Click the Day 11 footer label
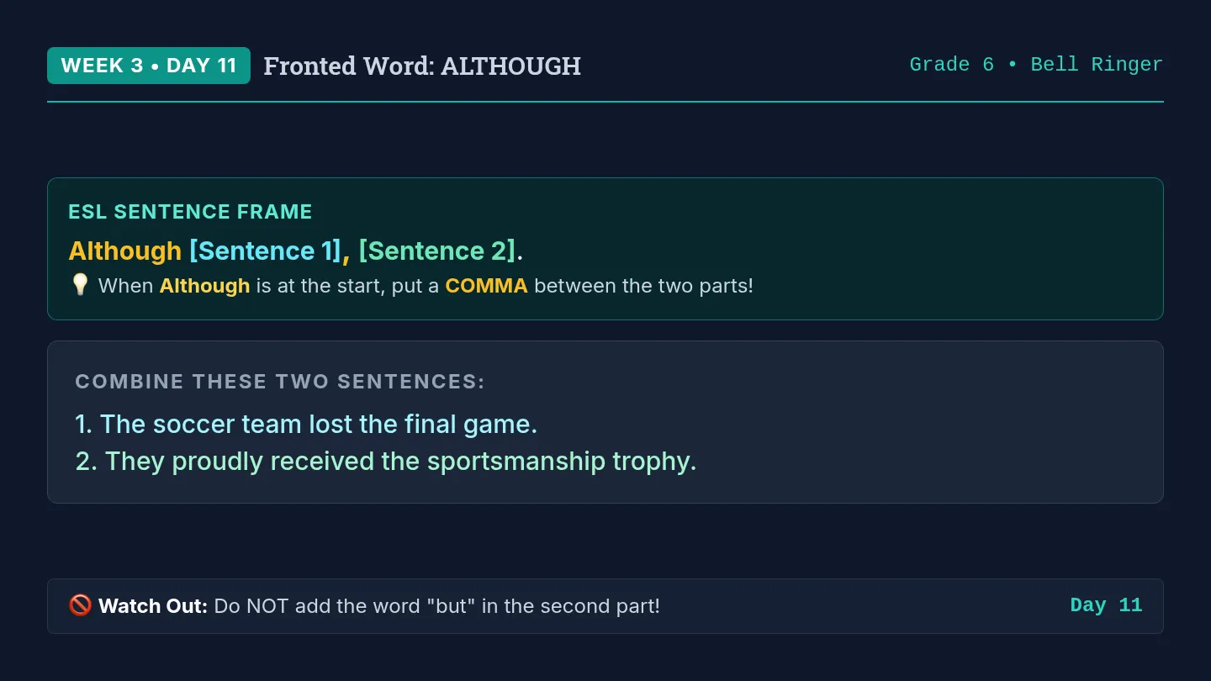The image size is (1211, 681). [x=1106, y=605]
